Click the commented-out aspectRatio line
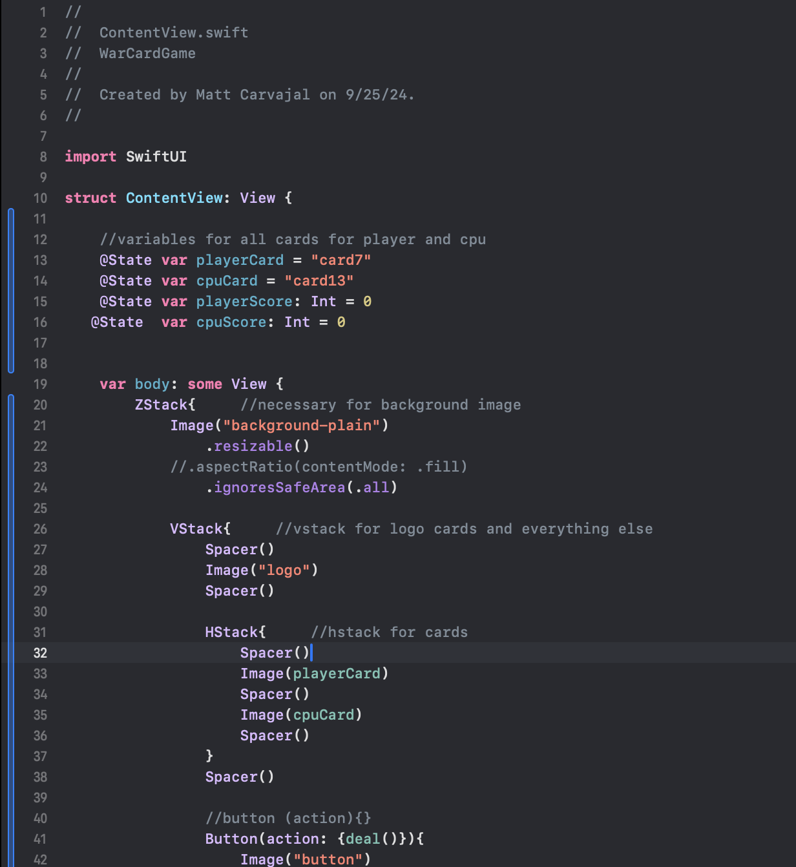 (319, 467)
